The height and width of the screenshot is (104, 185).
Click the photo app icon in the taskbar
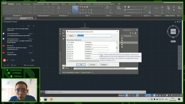coord(46,99)
